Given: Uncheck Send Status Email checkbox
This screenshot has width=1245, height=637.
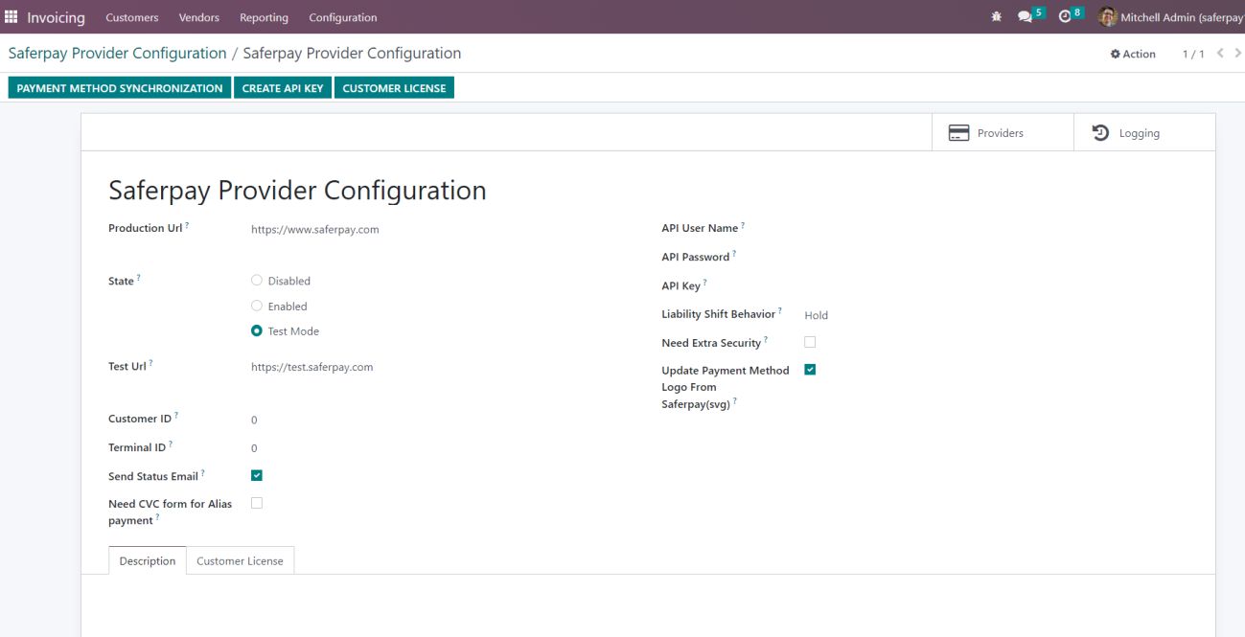Looking at the screenshot, I should click(257, 475).
